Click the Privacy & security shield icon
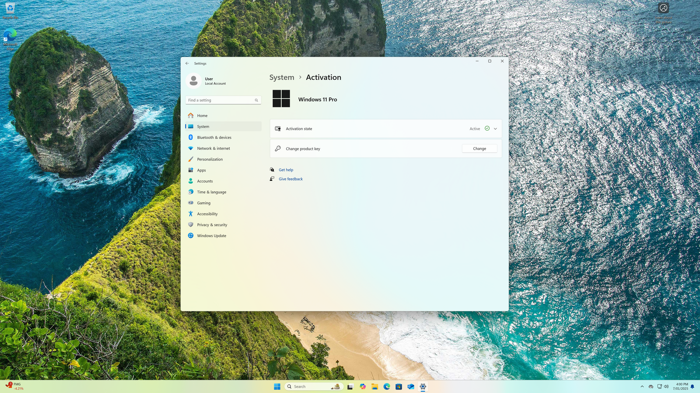The height and width of the screenshot is (393, 700). tap(191, 225)
